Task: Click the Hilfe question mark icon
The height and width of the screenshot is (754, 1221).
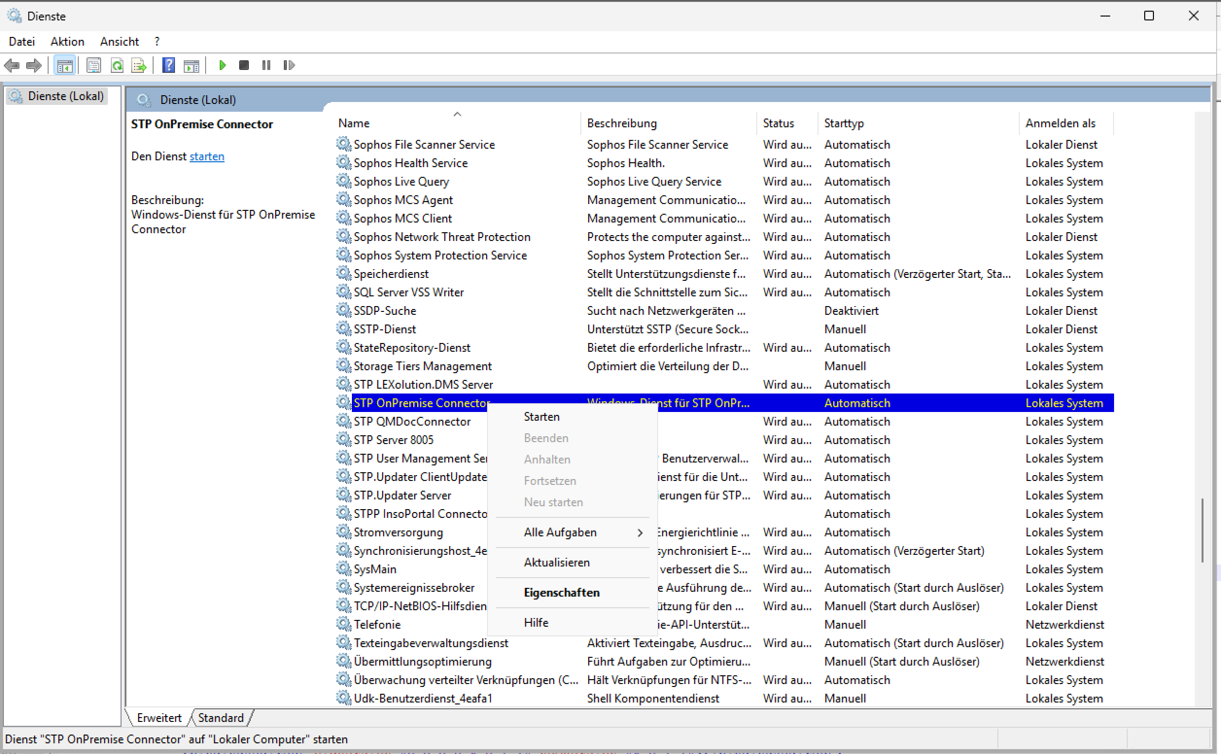Action: (x=169, y=65)
